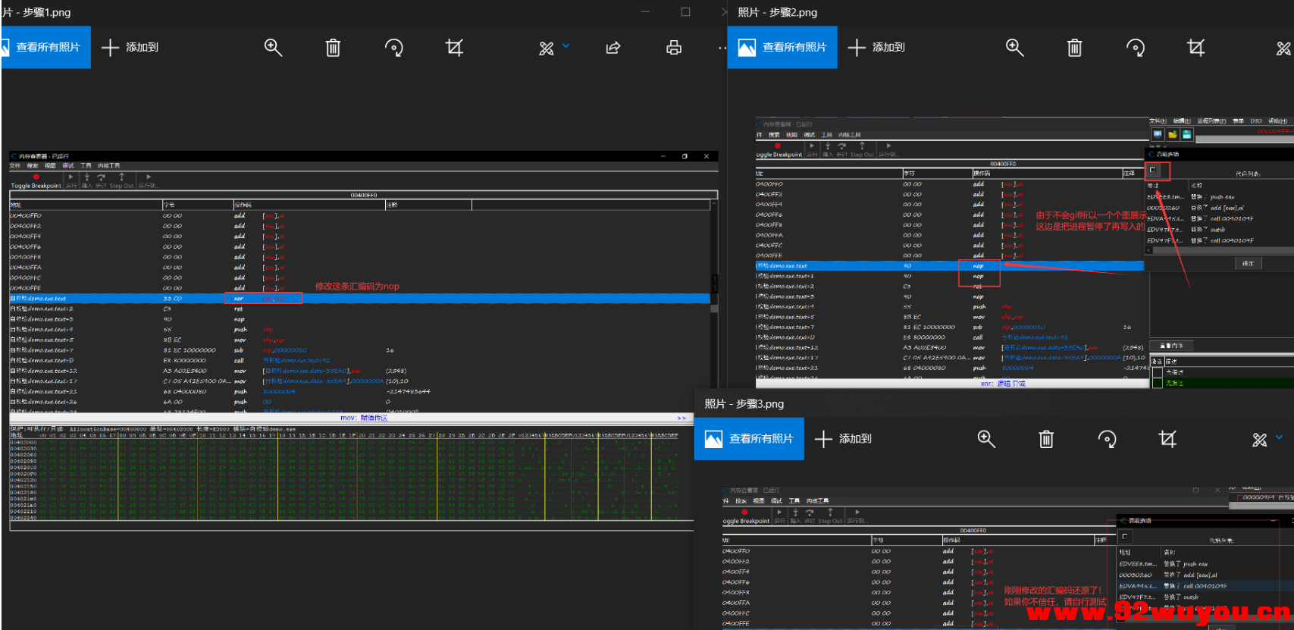The image size is (1294, 630).
Task: Click the >> expander beside the mov description
Action: pyautogui.click(x=681, y=418)
